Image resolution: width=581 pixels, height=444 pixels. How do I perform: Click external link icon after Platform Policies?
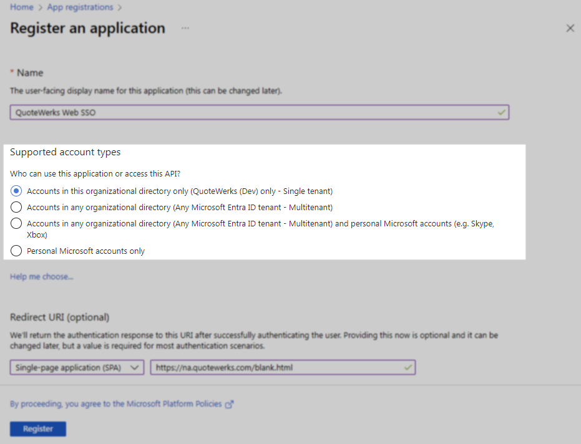coord(229,404)
